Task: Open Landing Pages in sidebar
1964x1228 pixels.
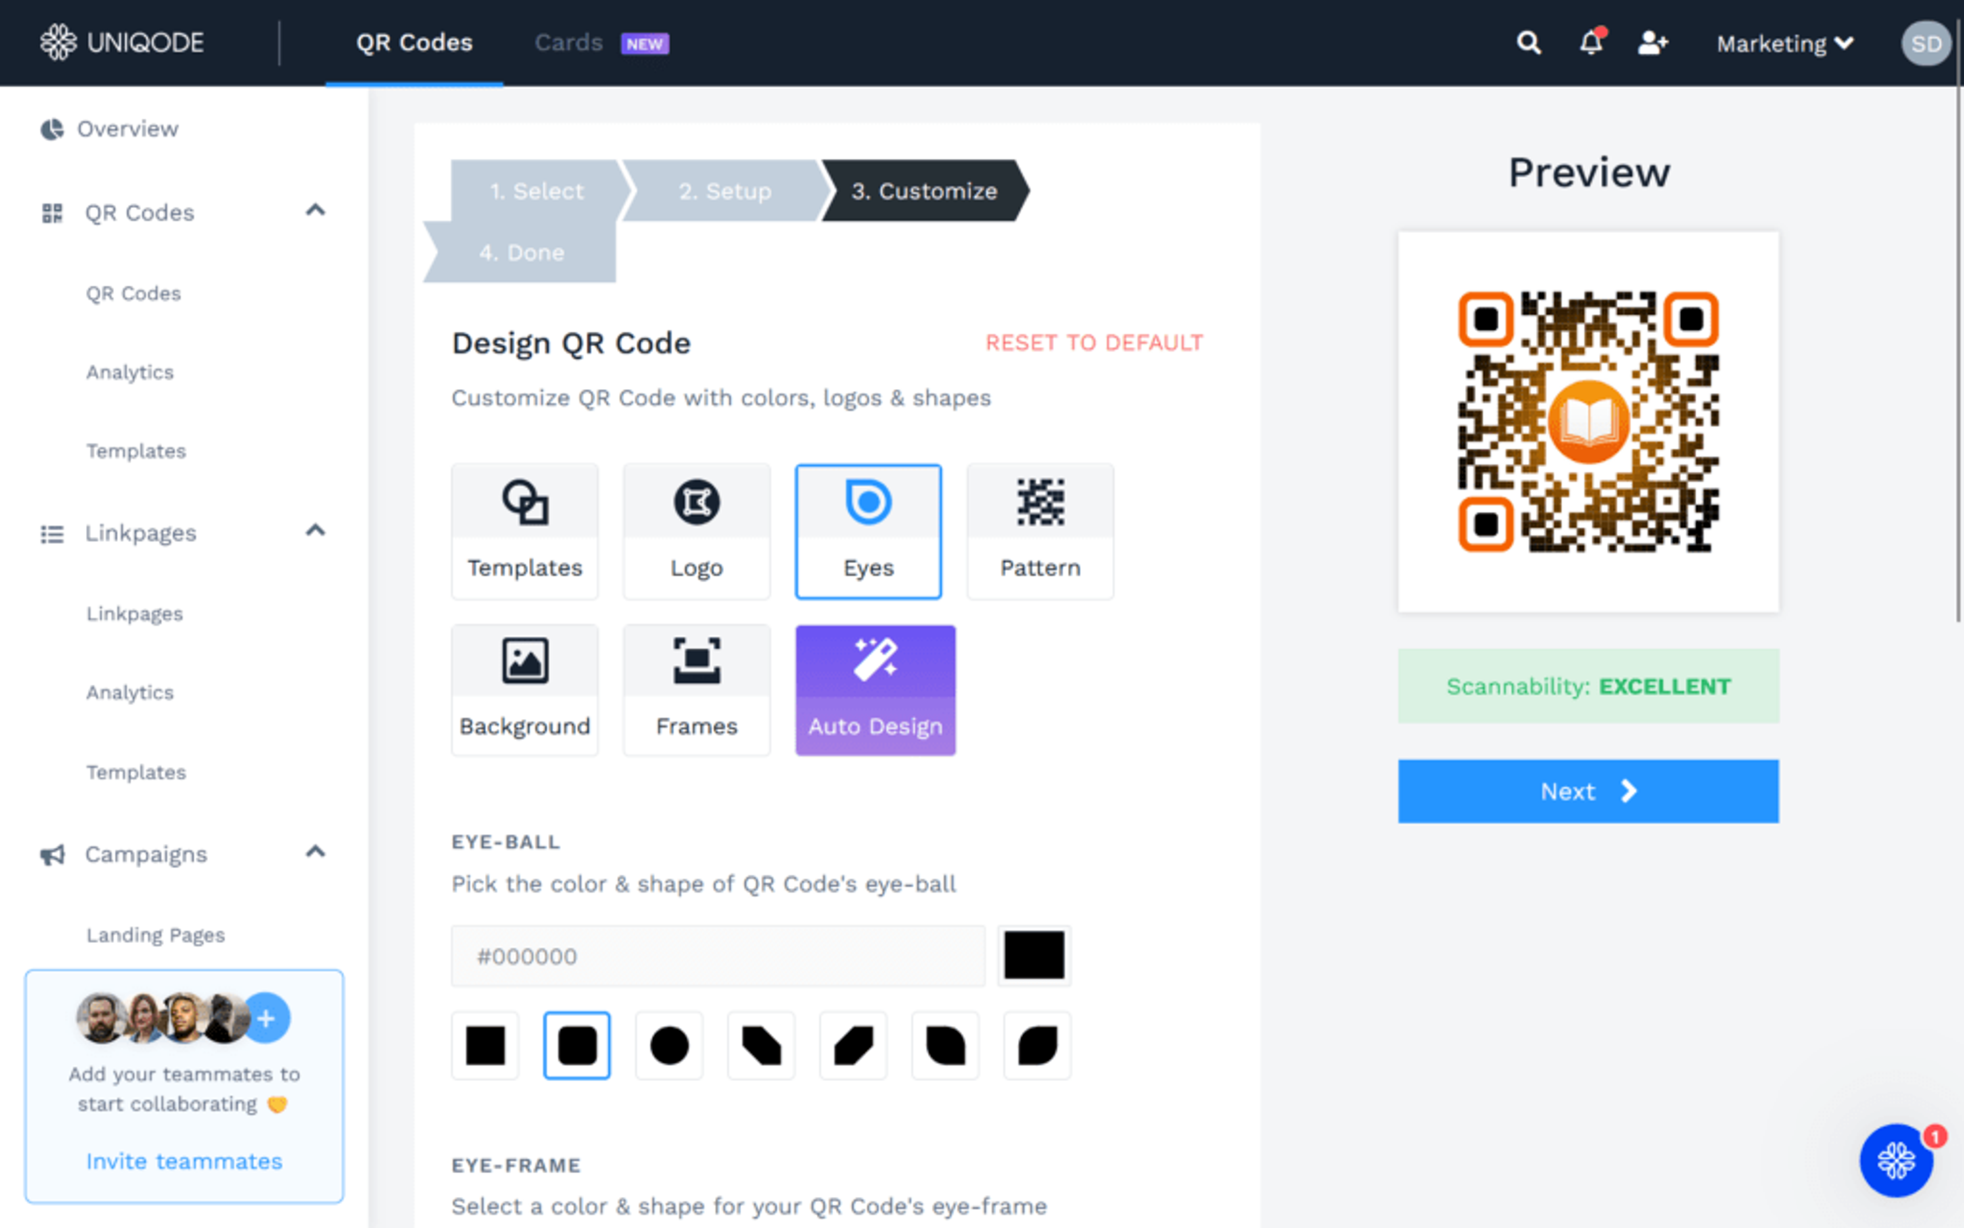Action: 156,935
